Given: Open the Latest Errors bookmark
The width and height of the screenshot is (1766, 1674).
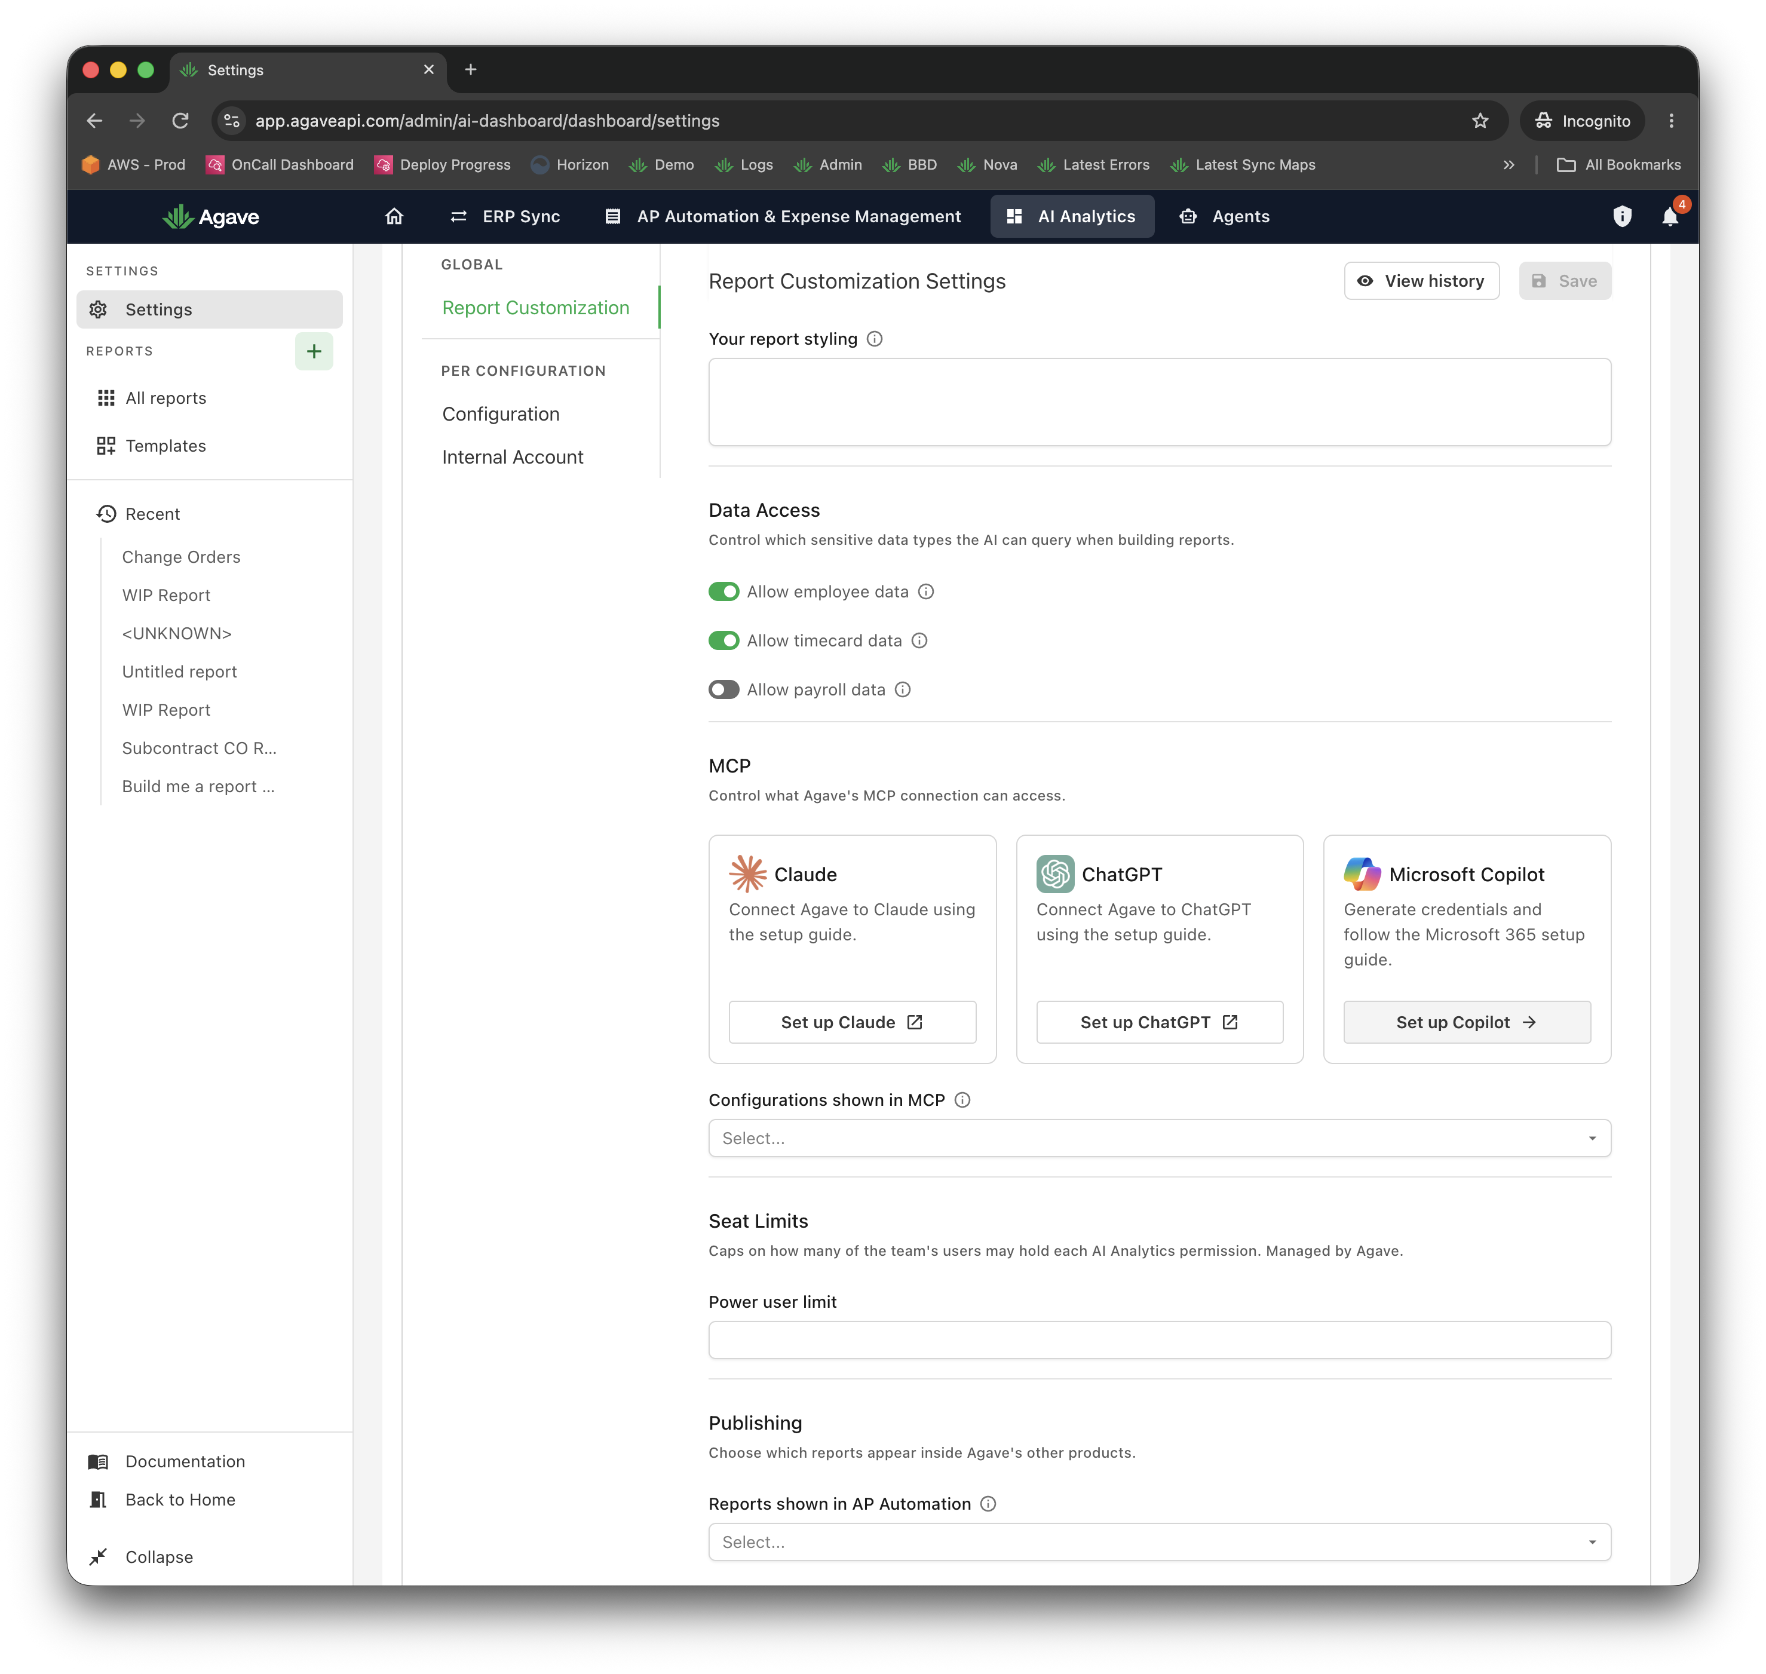Looking at the screenshot, I should pyautogui.click(x=1093, y=165).
